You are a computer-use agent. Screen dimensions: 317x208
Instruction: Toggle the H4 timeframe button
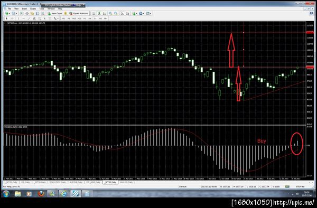click(x=90, y=18)
